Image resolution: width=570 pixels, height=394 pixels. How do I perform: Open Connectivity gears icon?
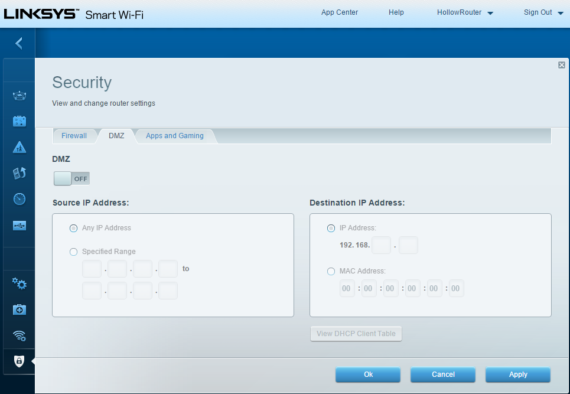click(x=19, y=284)
